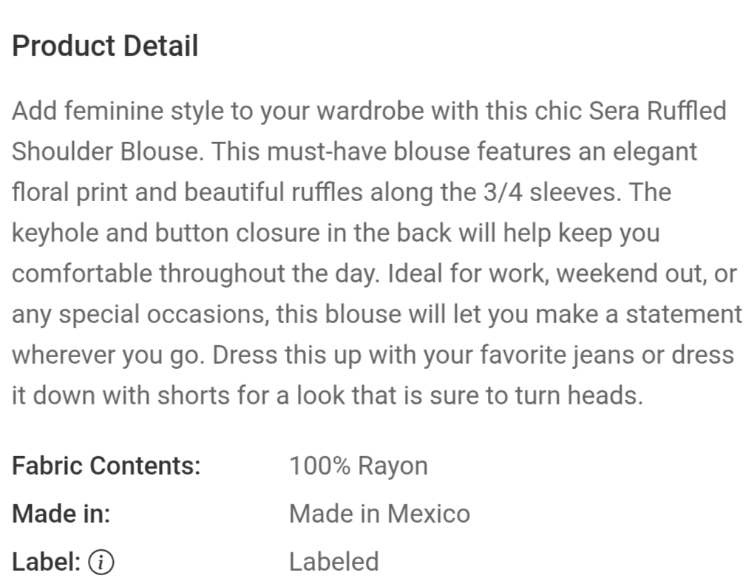
Task: Click the Fabric Contents label
Action: click(106, 466)
